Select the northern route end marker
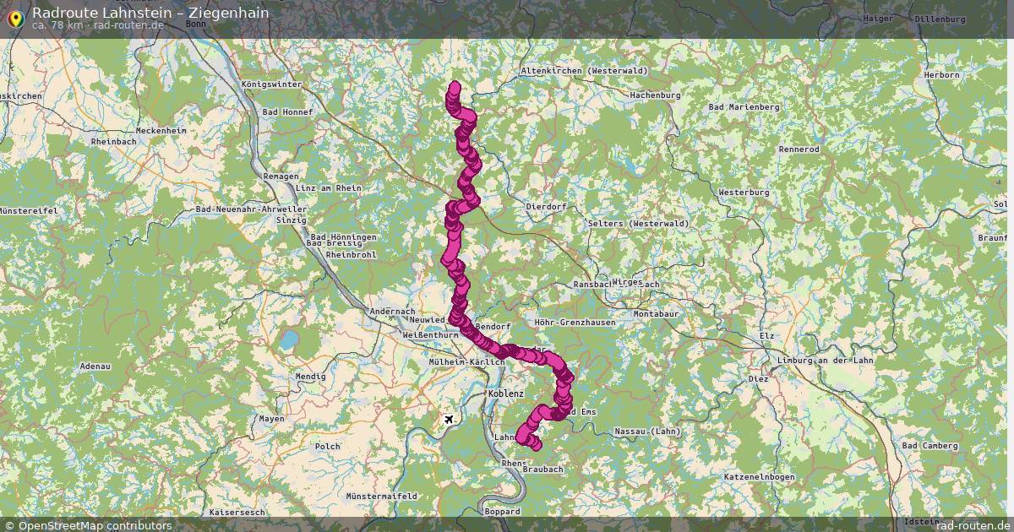 [x=455, y=86]
